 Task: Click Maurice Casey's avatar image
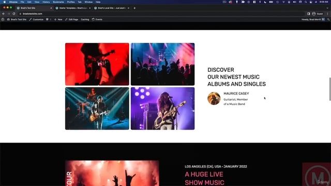pyautogui.click(x=214, y=98)
